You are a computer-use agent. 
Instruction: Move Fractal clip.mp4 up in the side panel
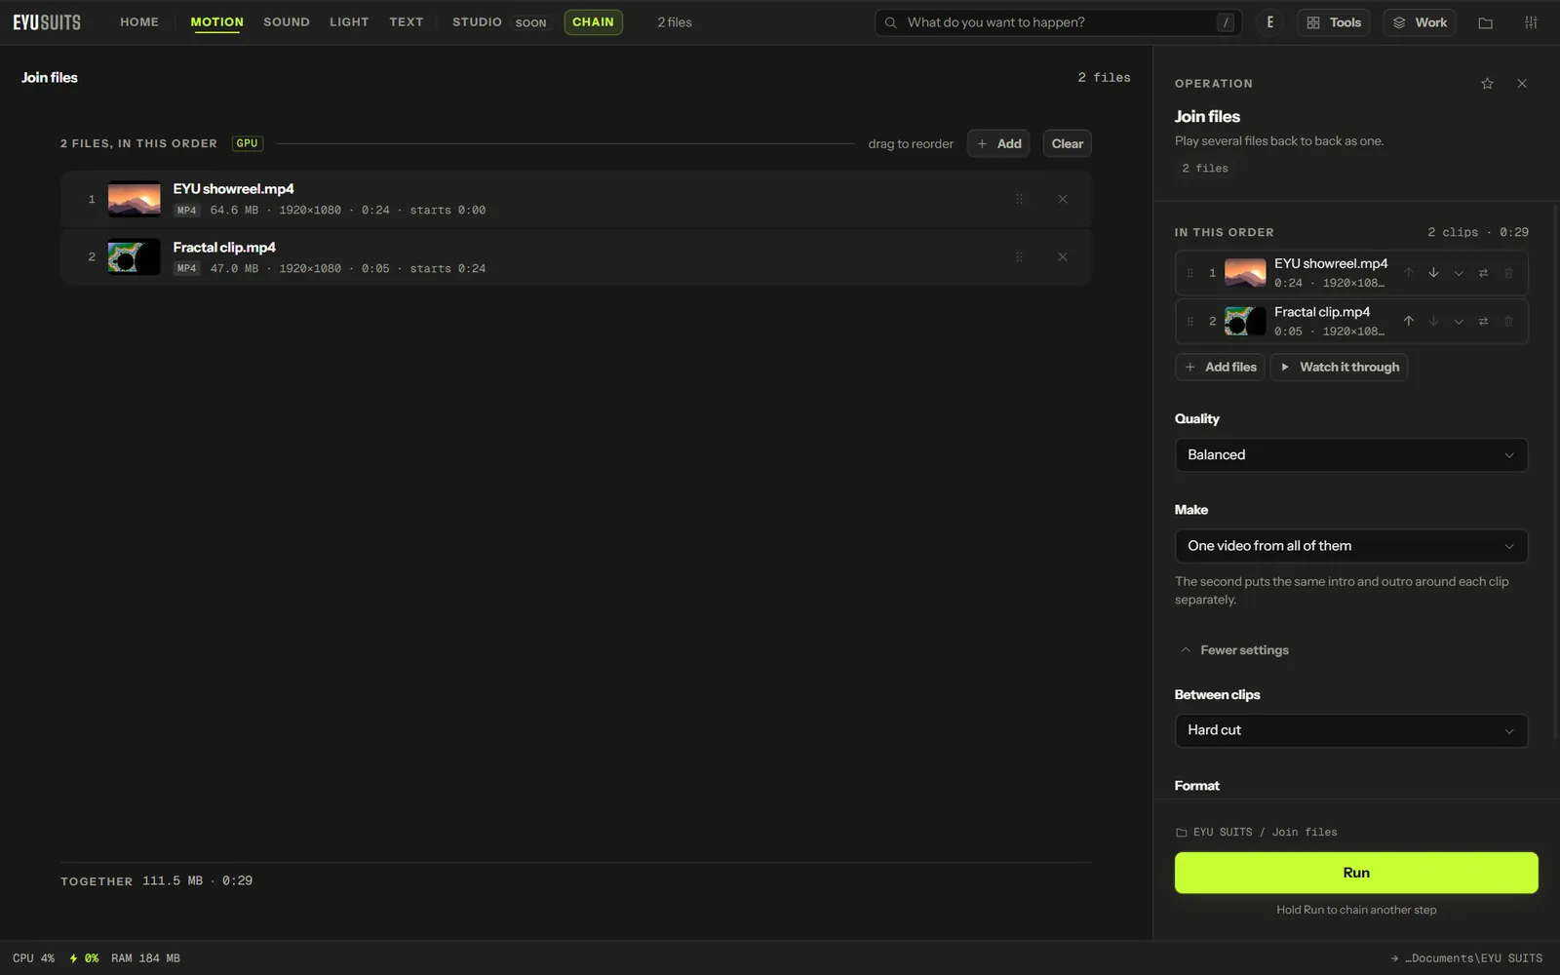coord(1408,321)
